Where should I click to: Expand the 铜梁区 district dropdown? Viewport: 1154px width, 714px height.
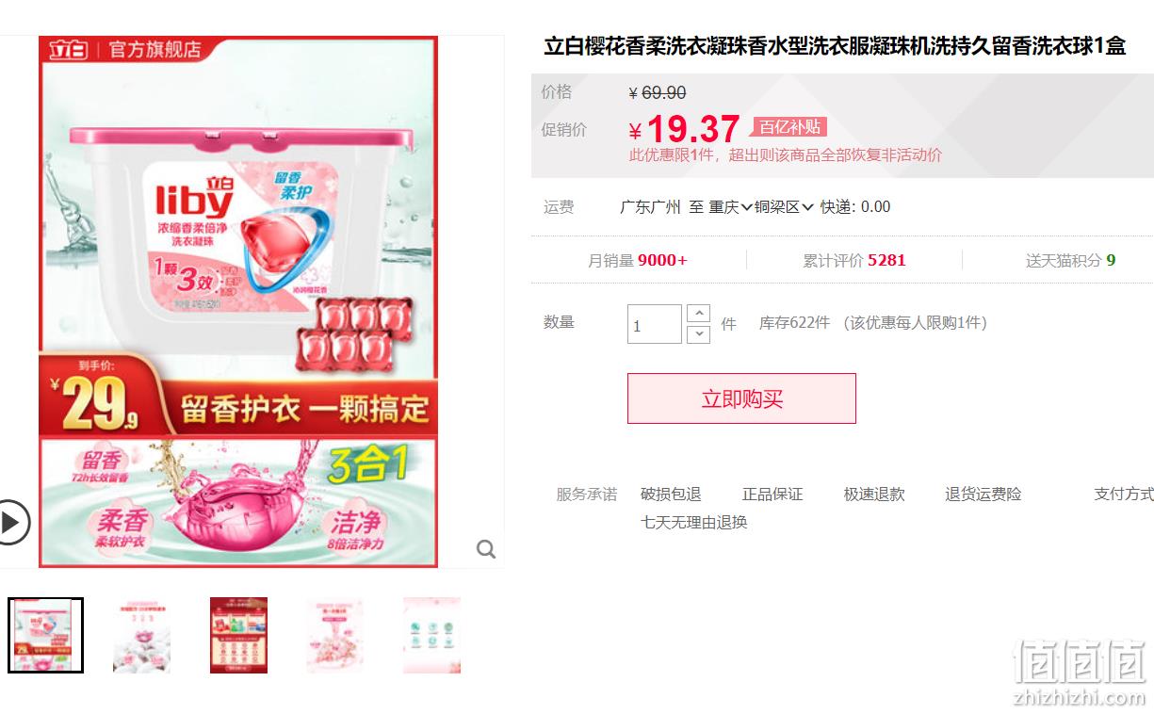pyautogui.click(x=784, y=207)
